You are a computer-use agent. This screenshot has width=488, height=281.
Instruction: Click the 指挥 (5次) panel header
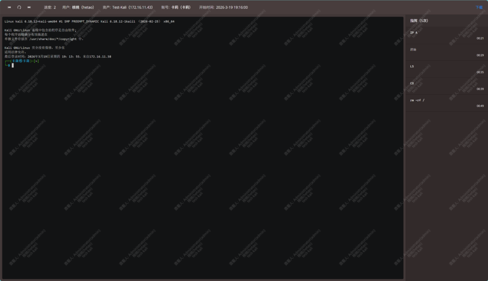(x=419, y=21)
